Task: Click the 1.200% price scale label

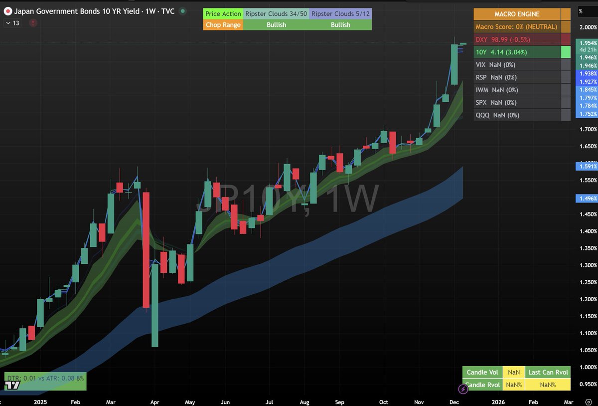Action: 588,299
